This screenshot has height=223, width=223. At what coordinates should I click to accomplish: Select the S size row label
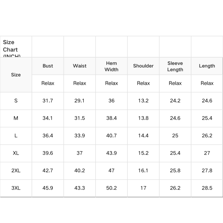(16, 101)
